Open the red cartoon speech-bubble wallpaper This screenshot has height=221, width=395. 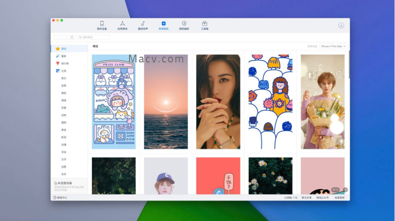point(218,176)
